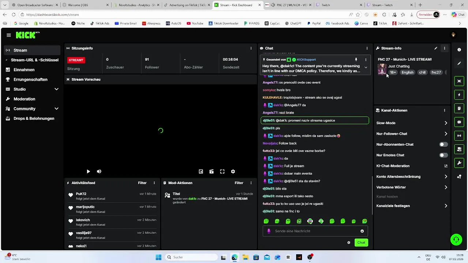Open Stream-URL & -Schlüssel page
Viewport: 468px width, 263px height.
click(x=32, y=60)
